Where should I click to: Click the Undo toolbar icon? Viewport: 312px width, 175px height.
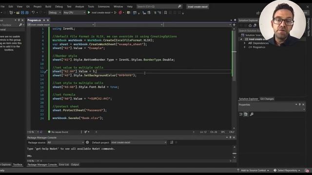pos(33,13)
